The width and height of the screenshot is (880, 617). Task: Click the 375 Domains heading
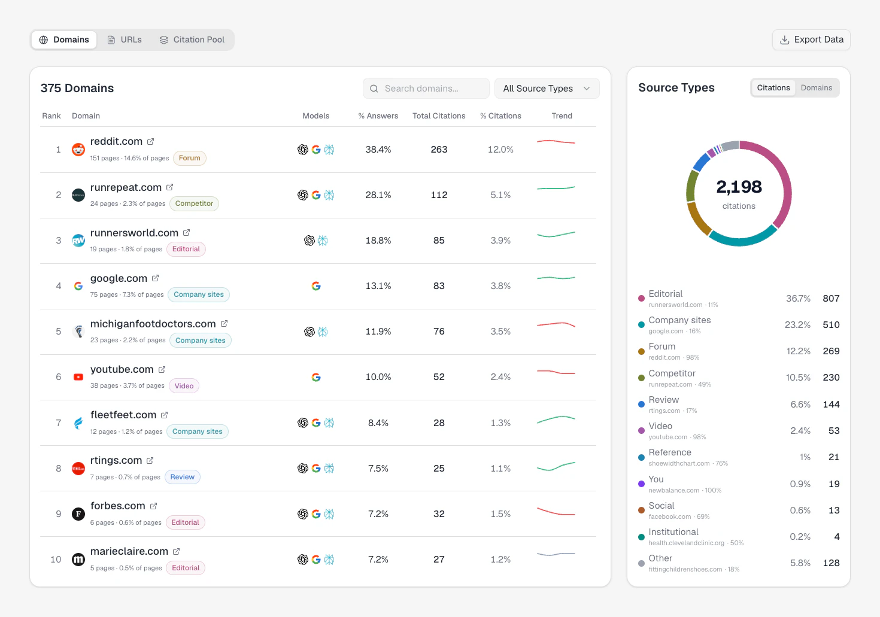[x=77, y=89]
